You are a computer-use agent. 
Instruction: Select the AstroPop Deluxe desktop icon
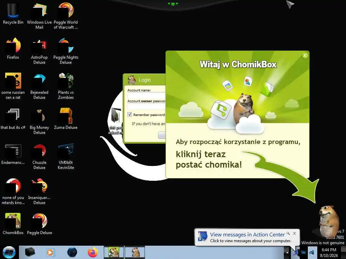(39, 51)
